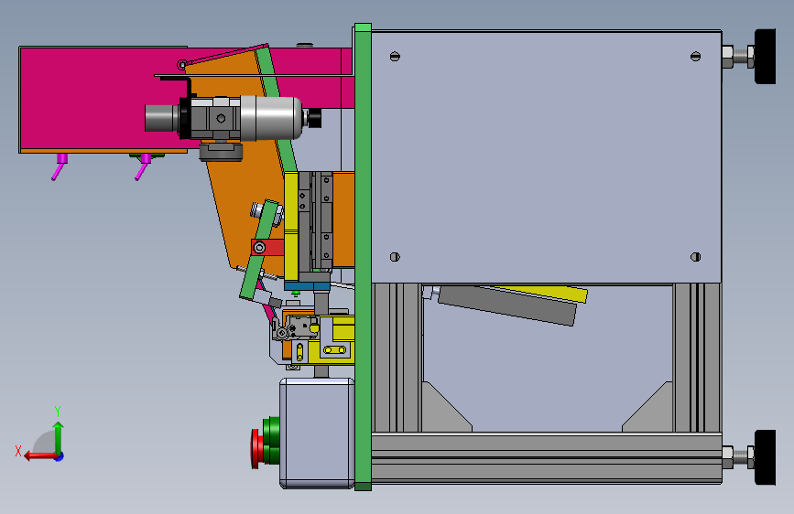
Task: Select the upper black leveling foot
Action: pyautogui.click(x=765, y=56)
